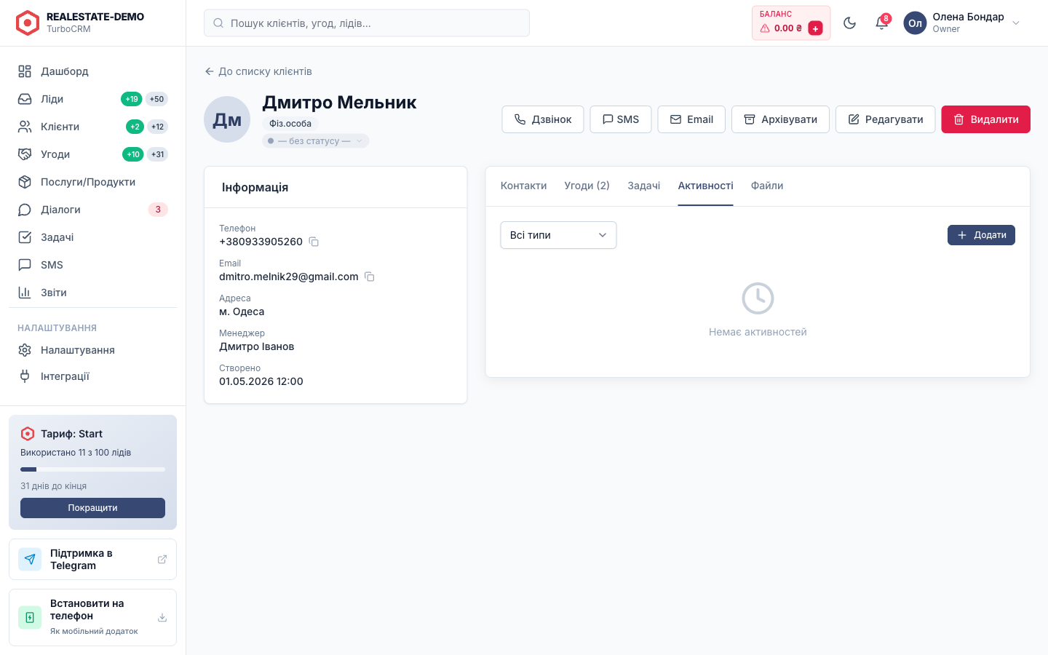This screenshot has height=655, width=1048.
Task: Go to the Клієнти sidebar item
Action: coord(92,127)
